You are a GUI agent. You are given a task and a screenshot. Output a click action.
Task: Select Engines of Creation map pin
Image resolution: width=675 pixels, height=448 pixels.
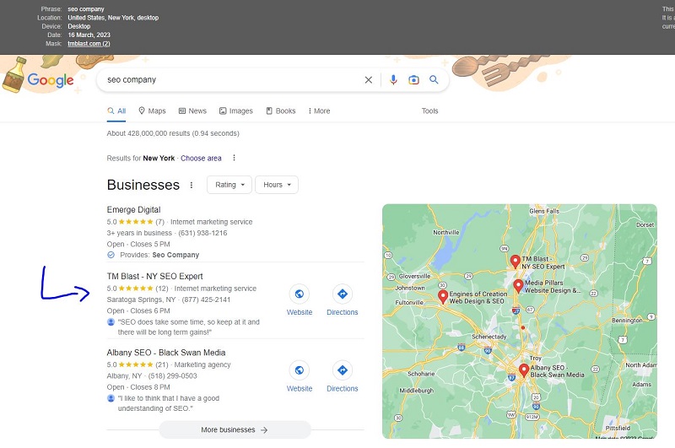(x=443, y=296)
